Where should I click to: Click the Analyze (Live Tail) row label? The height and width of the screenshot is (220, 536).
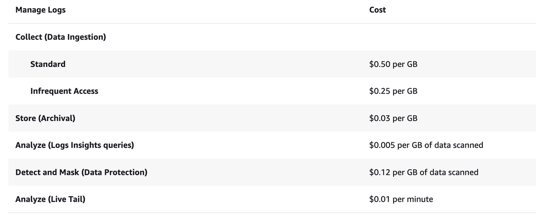tap(50, 199)
